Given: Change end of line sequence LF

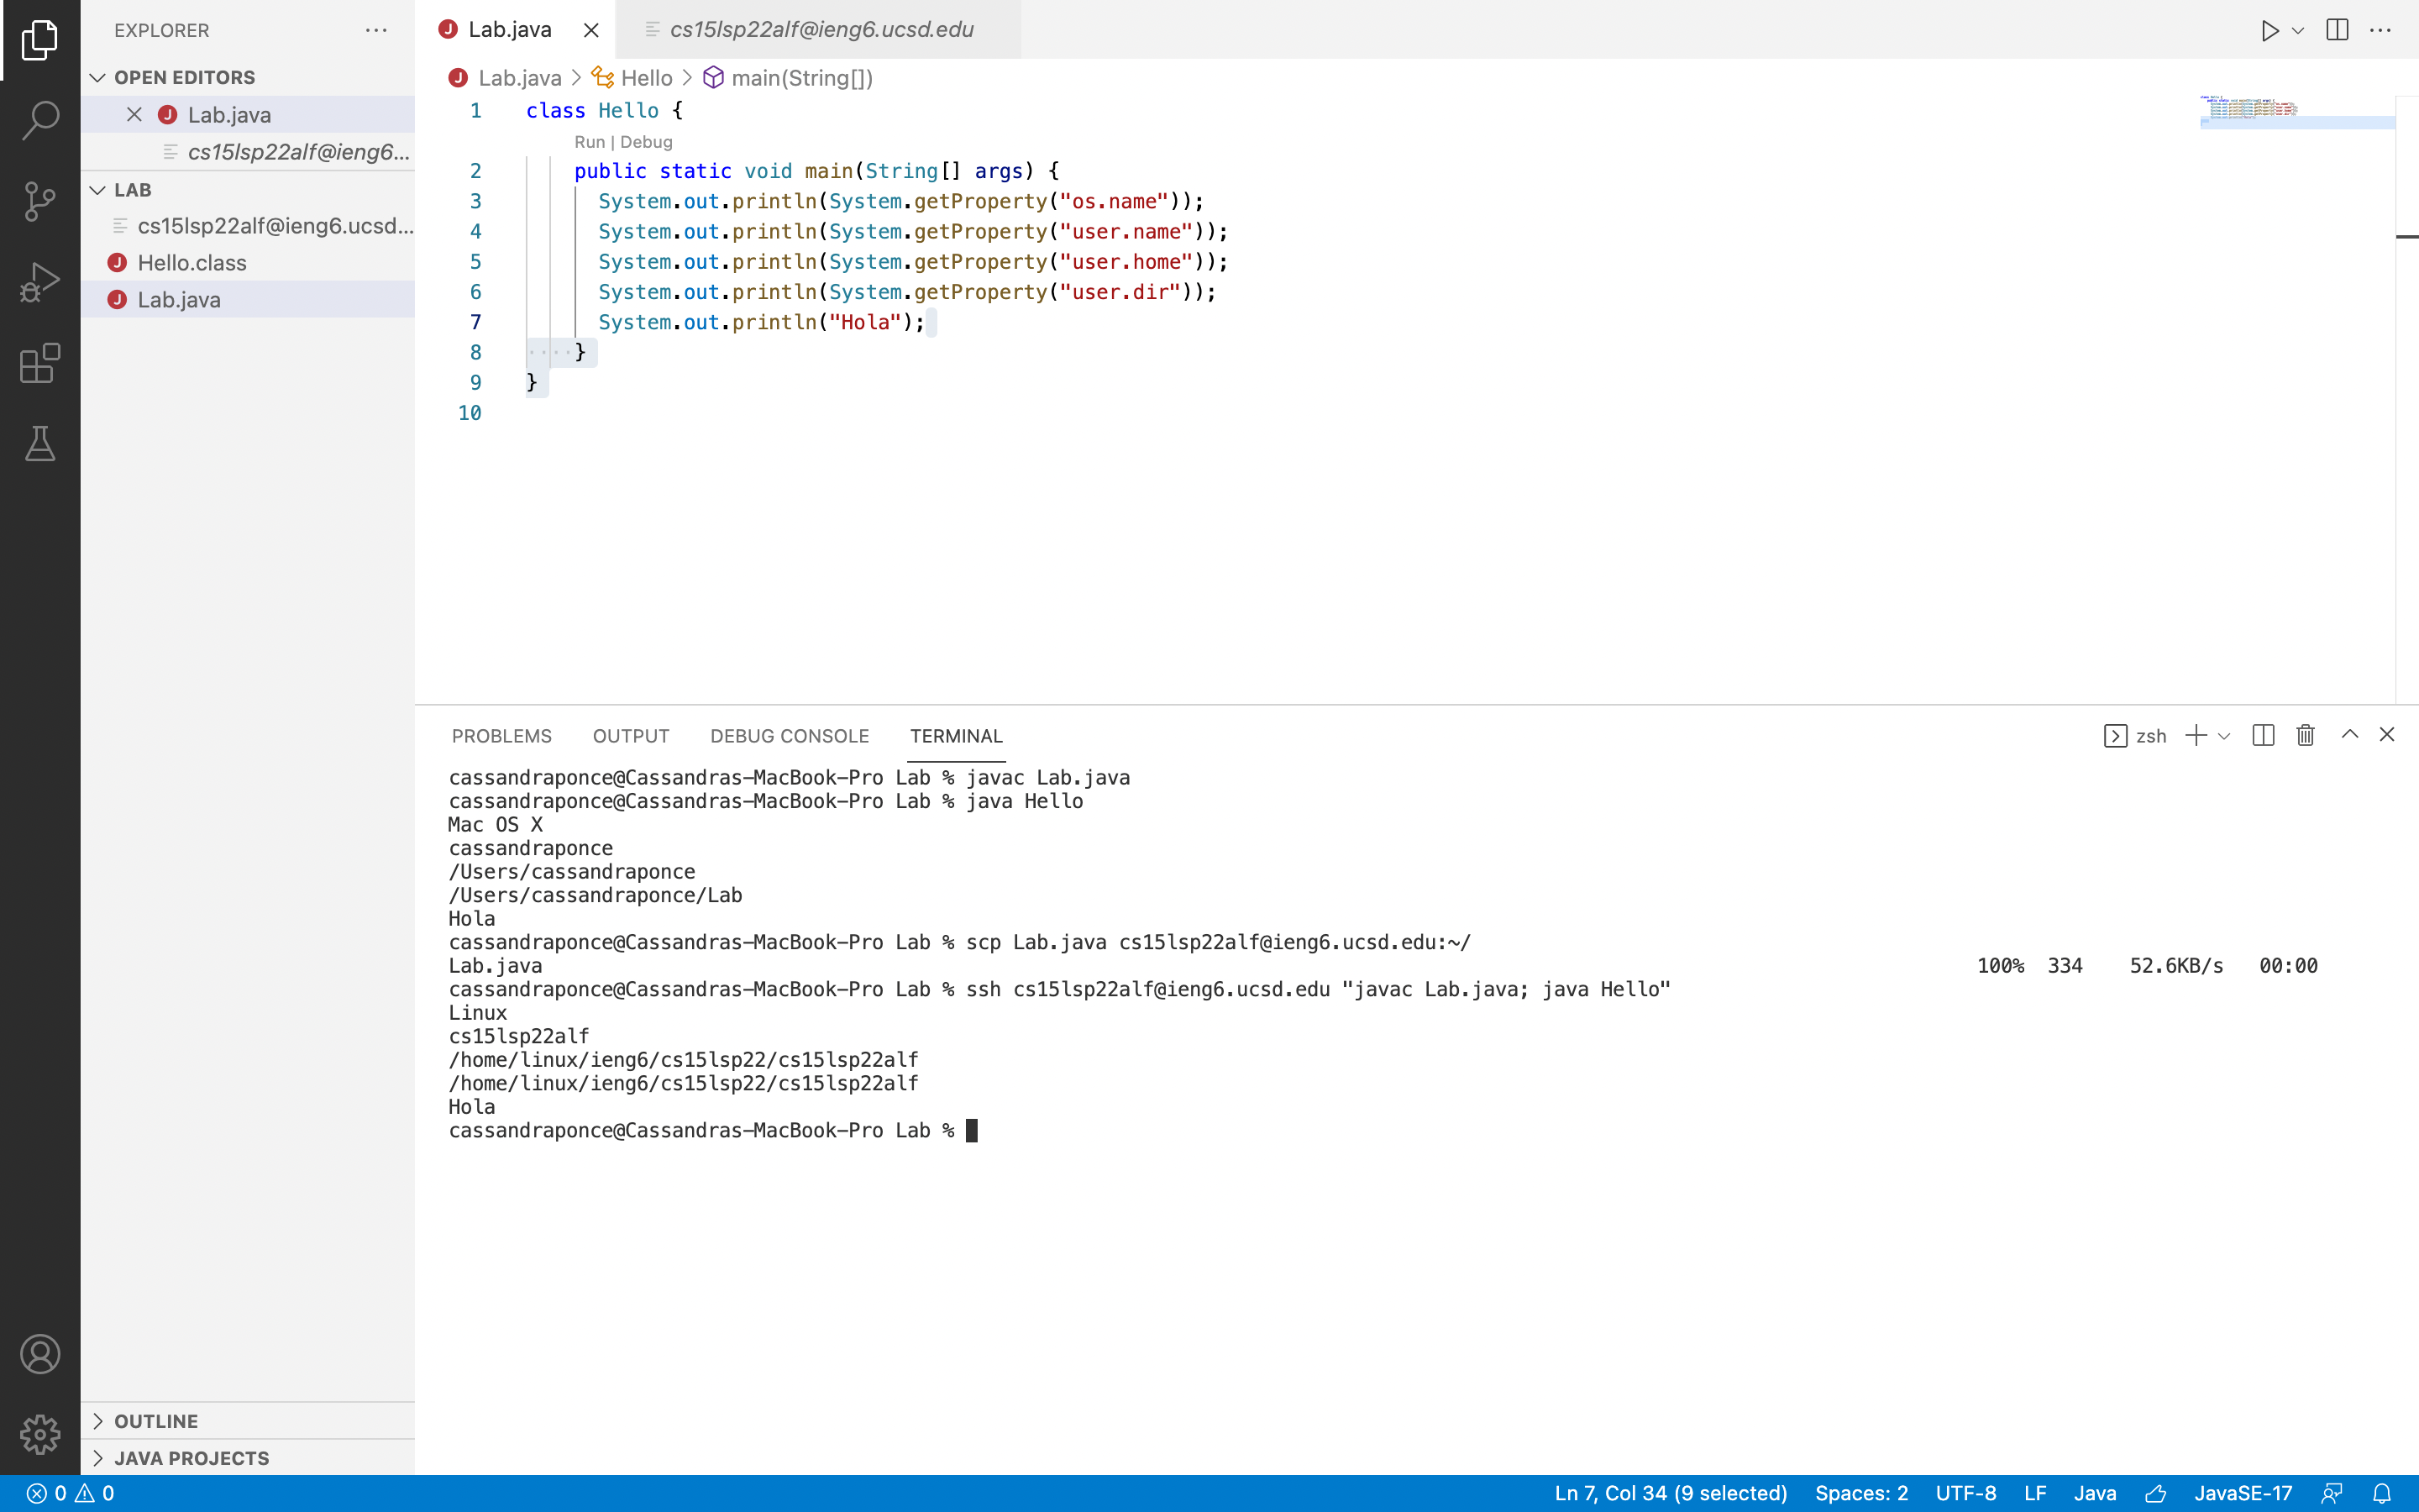Looking at the screenshot, I should [2035, 1493].
